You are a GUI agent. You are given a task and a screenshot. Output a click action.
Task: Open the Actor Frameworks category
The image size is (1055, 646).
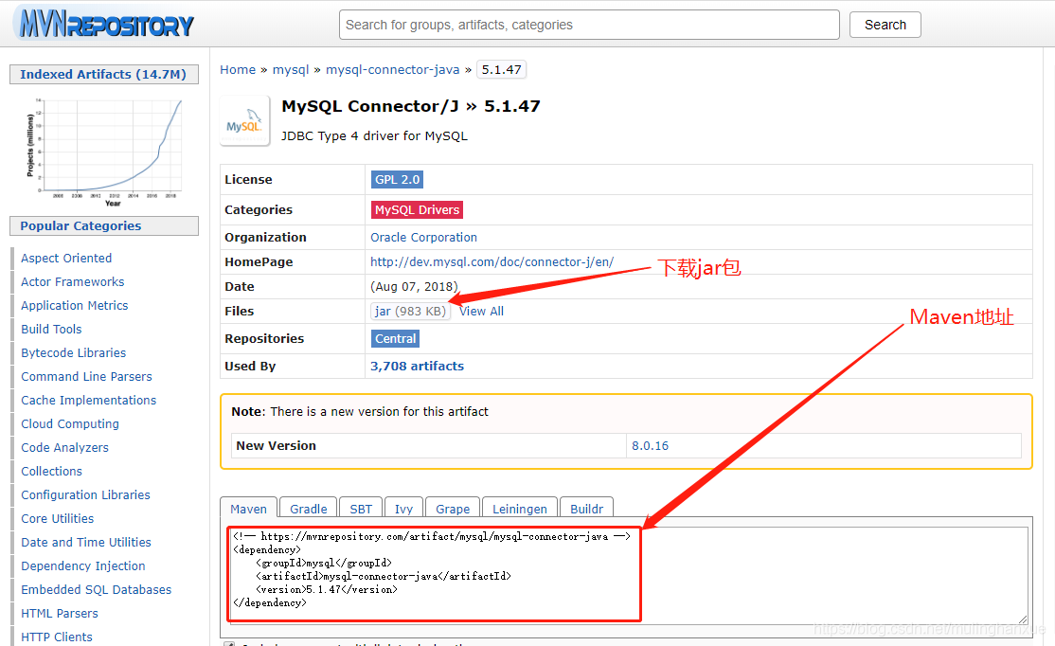pos(73,281)
